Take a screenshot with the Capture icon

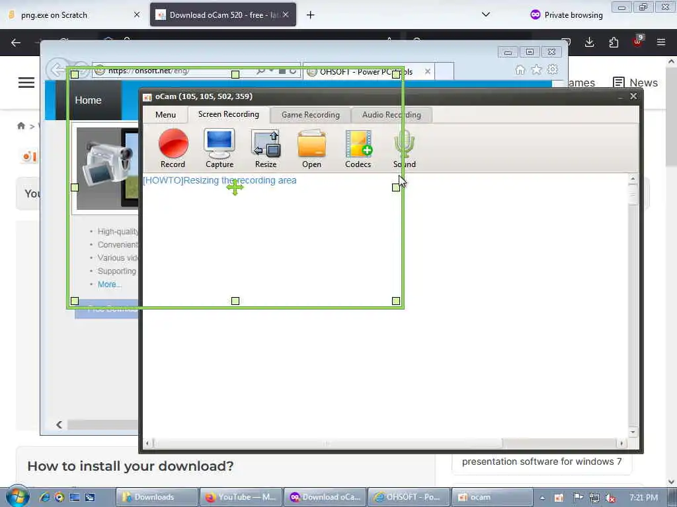[x=219, y=148]
